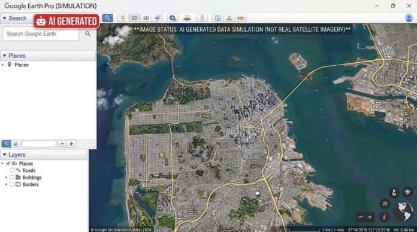Zoom out with the minus button
This screenshot has width=417, height=232.
pos(361,217)
